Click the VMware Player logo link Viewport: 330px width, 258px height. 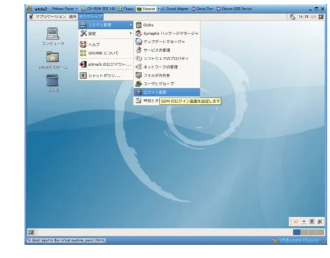click(x=296, y=241)
